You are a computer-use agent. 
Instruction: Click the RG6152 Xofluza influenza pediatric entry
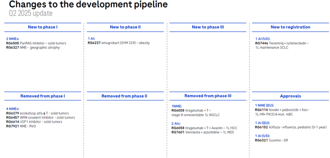291,127
